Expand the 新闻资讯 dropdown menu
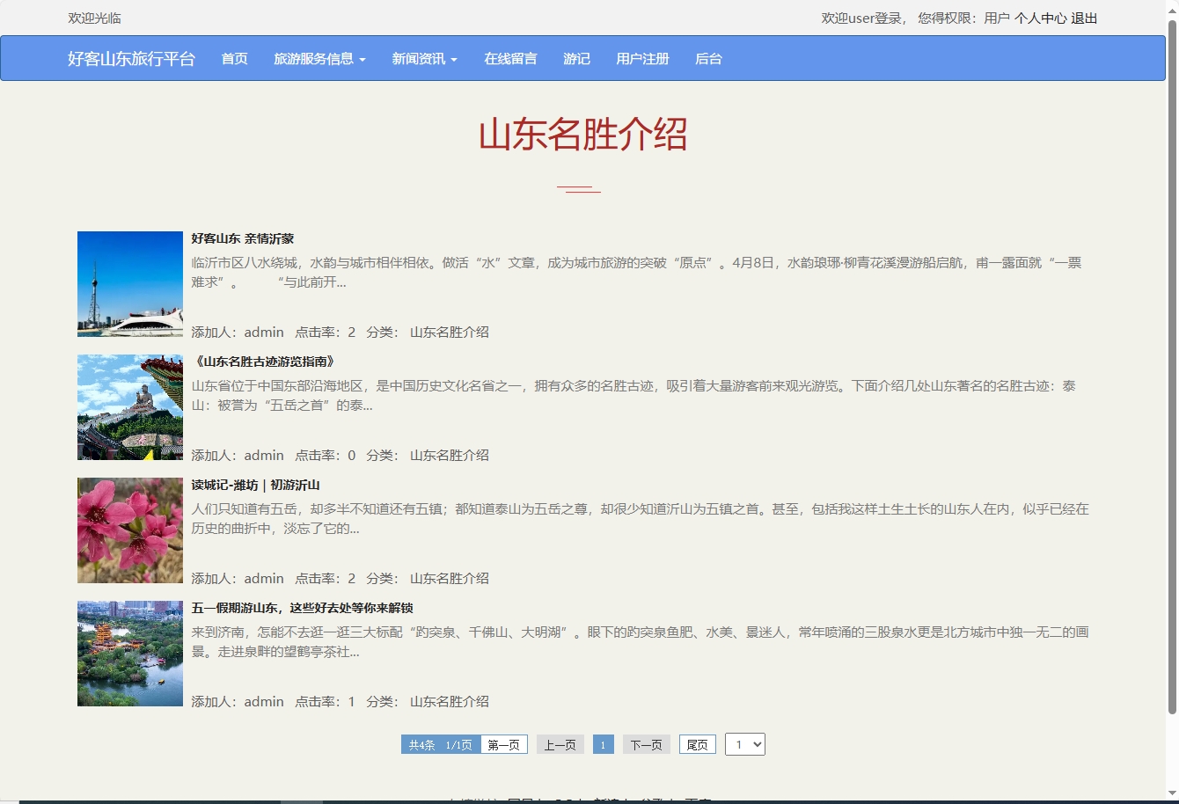Viewport: 1179px width, 804px height. click(x=424, y=58)
